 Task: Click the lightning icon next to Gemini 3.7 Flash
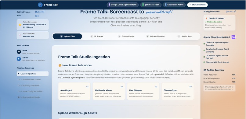tap(206, 19)
